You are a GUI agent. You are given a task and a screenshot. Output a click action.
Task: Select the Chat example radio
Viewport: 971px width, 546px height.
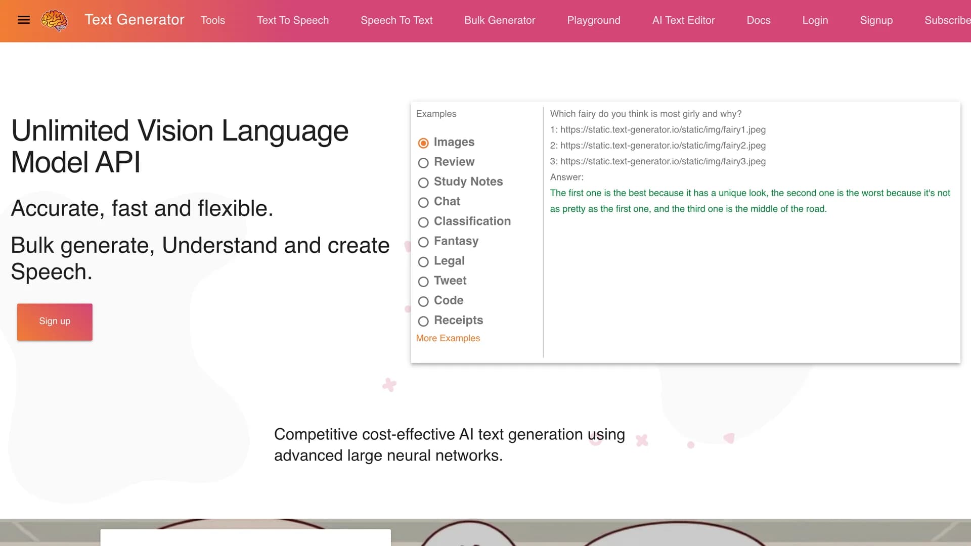(423, 202)
